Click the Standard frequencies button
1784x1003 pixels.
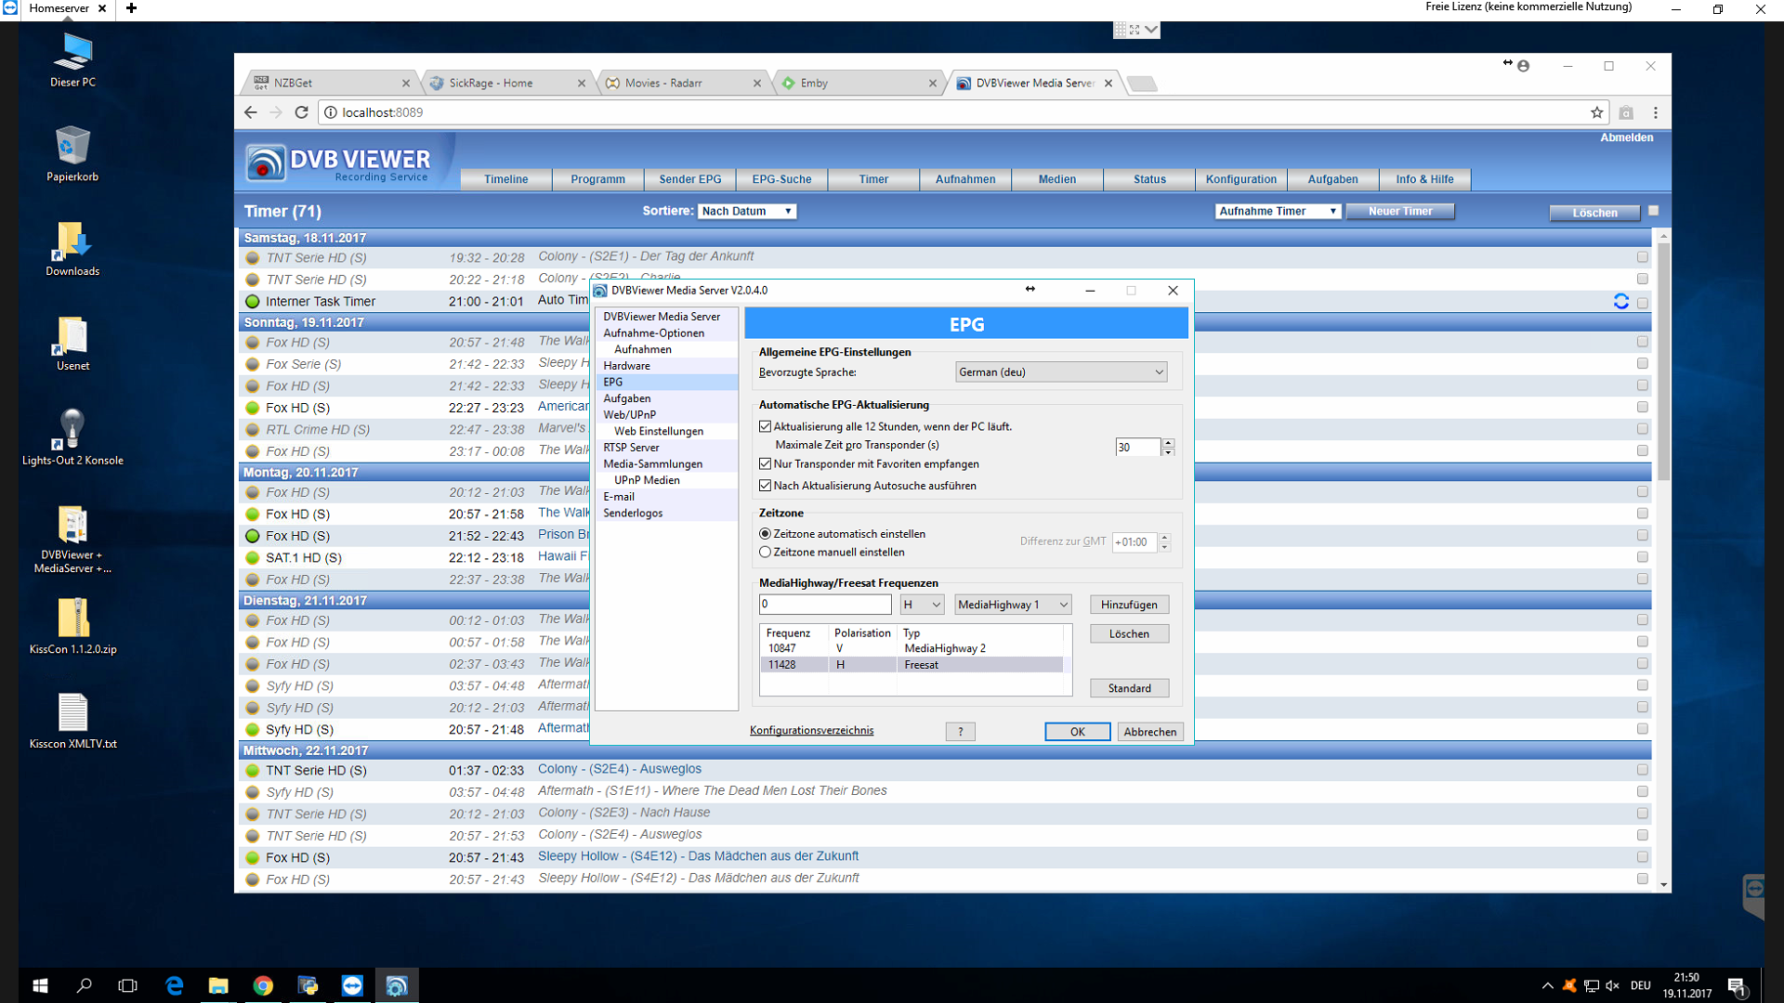tap(1129, 688)
